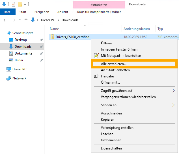Click the Properties icon in quick access toolbar
This screenshot has width=179, height=154.
pos(14,4)
